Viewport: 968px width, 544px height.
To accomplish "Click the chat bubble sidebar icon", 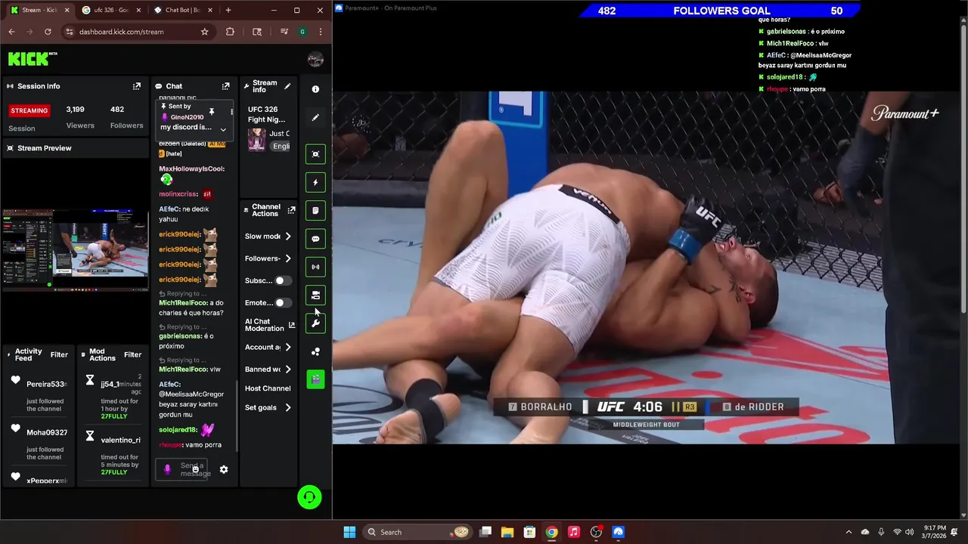I will coord(315,239).
